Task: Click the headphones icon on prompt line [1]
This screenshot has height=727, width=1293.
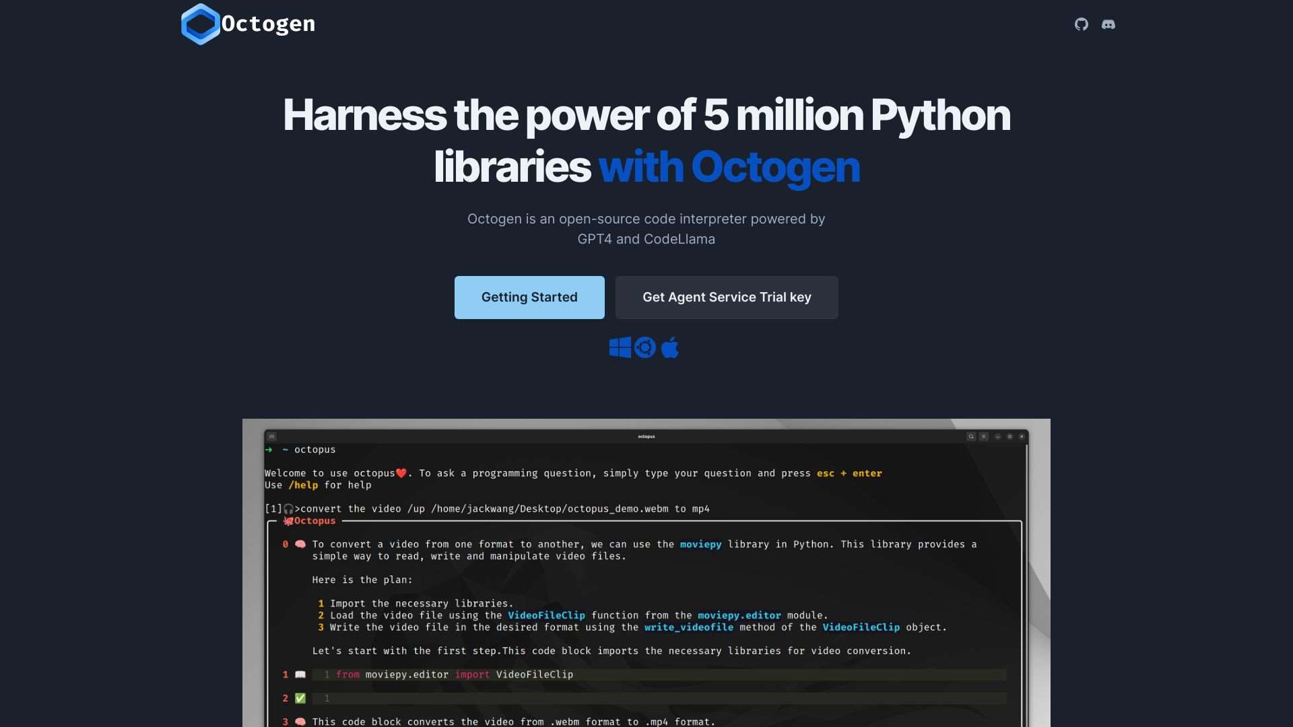Action: pos(288,510)
